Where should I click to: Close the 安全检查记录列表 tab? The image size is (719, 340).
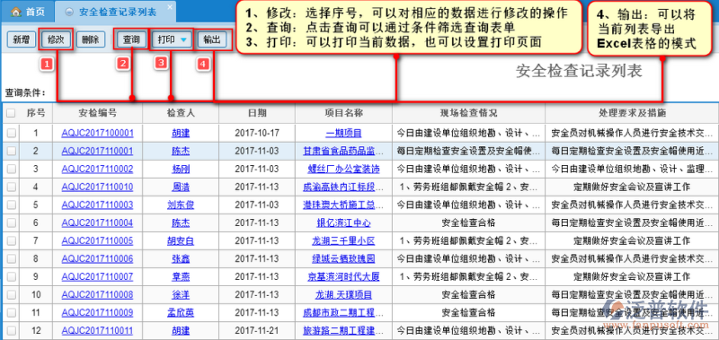(170, 7)
